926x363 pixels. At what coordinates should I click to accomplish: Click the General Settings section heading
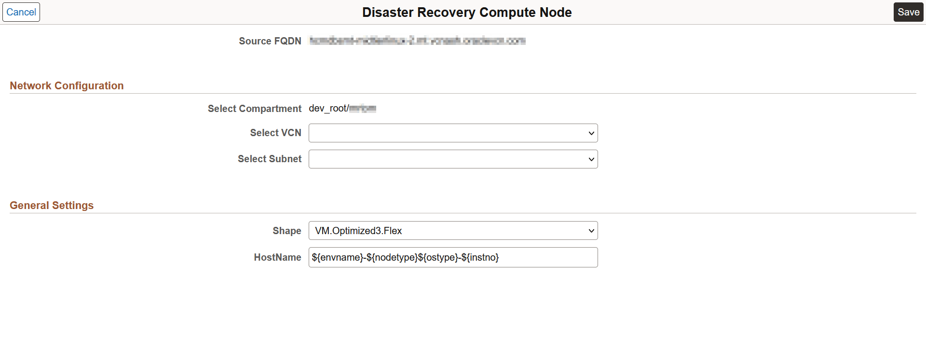(x=52, y=205)
